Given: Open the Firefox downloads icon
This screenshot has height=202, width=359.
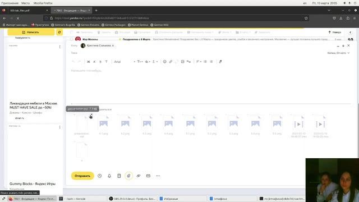Looking at the screenshot, I should click(341, 18).
